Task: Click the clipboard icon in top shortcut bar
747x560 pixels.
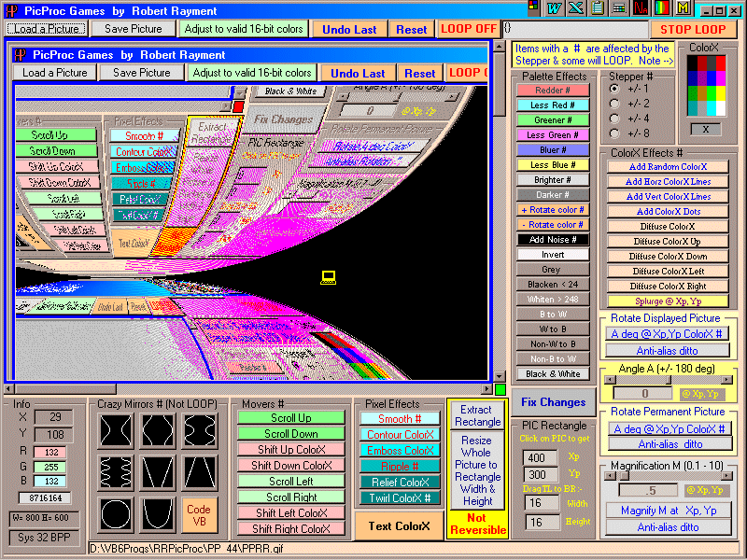Action: (596, 8)
